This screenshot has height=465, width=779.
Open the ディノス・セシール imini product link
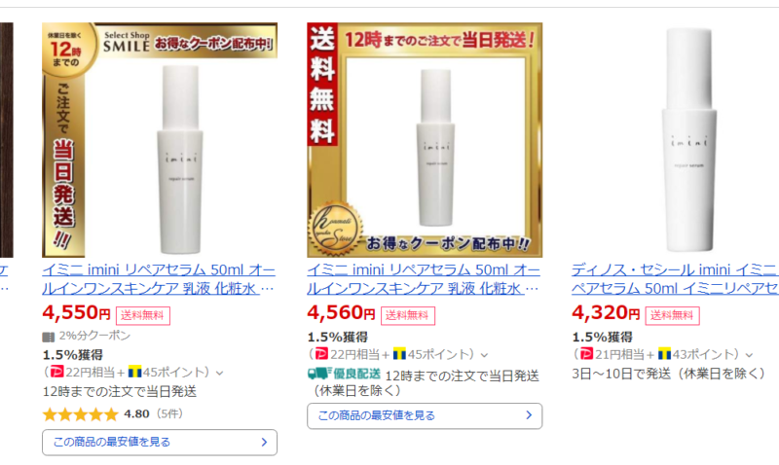(675, 279)
